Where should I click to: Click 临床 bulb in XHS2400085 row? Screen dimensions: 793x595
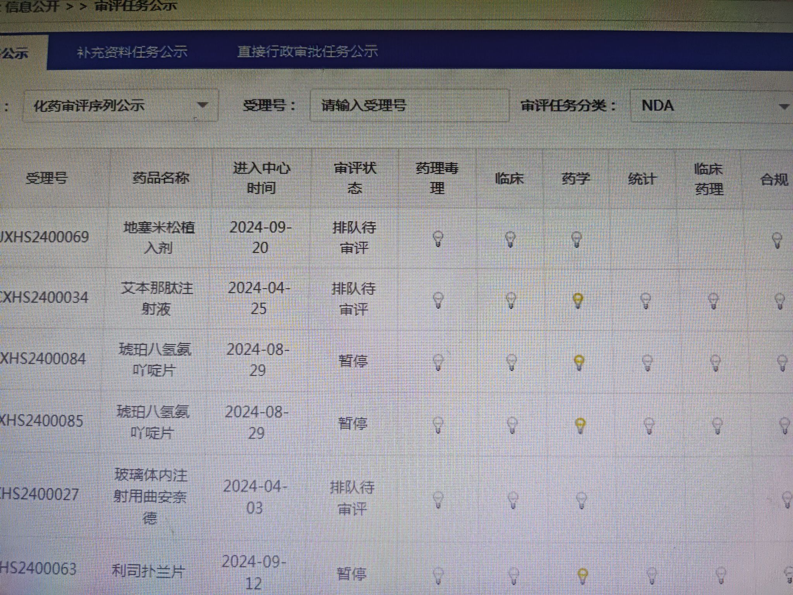point(512,425)
